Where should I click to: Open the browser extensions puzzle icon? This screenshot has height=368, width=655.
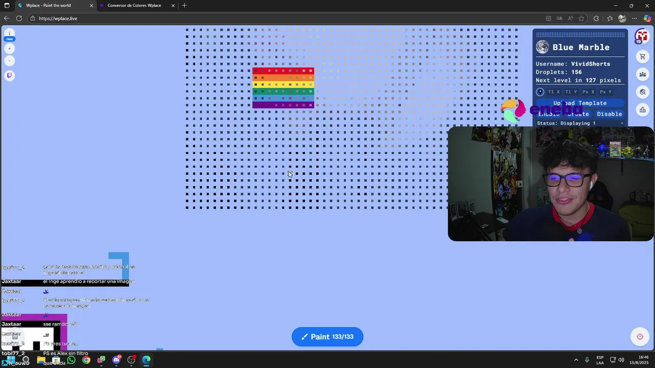pos(596,18)
